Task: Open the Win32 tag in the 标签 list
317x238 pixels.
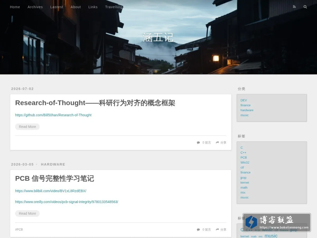Action: point(245,163)
